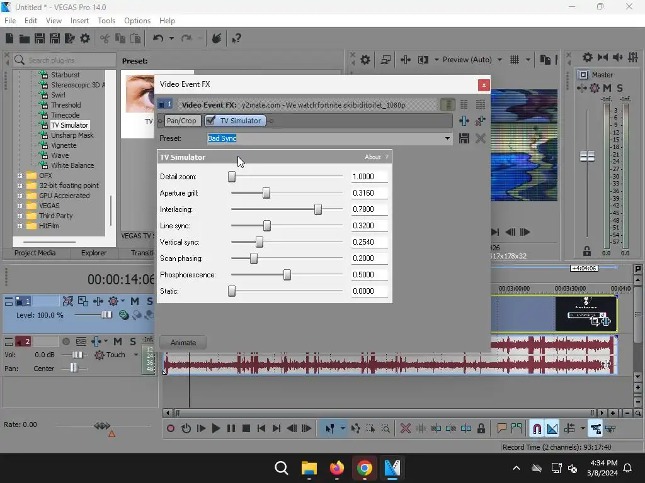645x483 pixels.
Task: Mute video track 1 with M
Action: coord(135,301)
